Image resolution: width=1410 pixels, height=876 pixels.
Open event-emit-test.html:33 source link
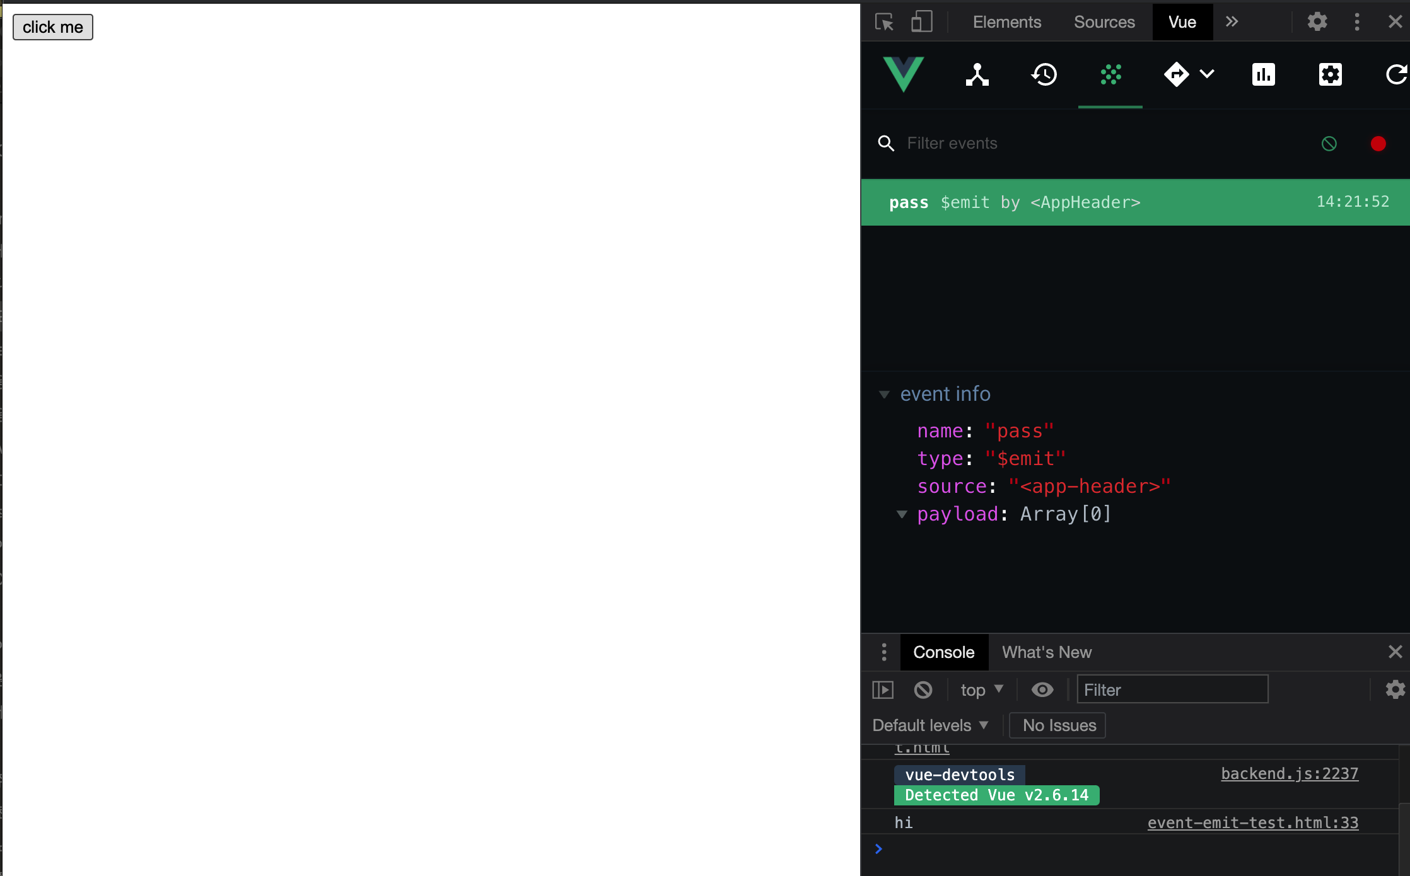pos(1252,823)
